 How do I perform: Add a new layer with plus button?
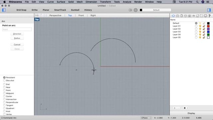pos(174,108)
